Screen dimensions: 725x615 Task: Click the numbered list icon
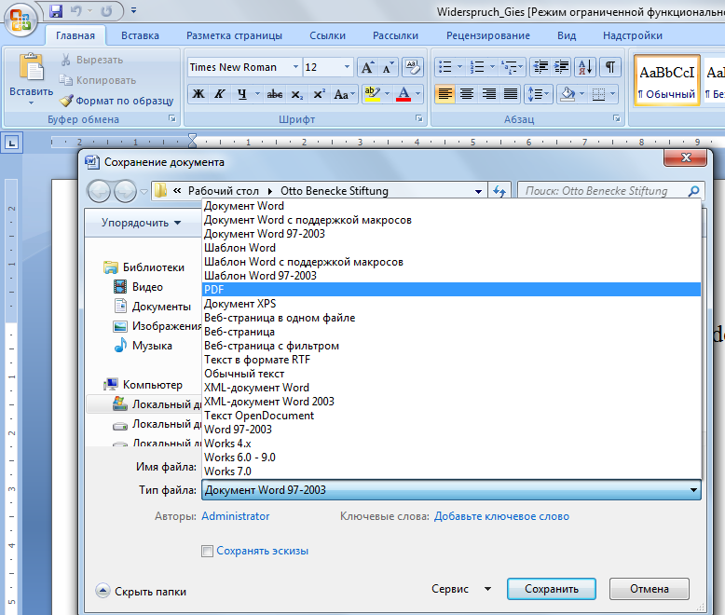pyautogui.click(x=477, y=67)
